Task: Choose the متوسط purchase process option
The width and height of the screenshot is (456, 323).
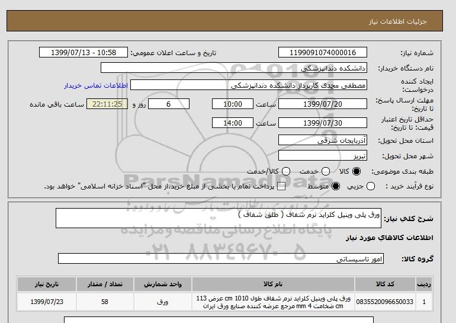Action: click(336, 186)
